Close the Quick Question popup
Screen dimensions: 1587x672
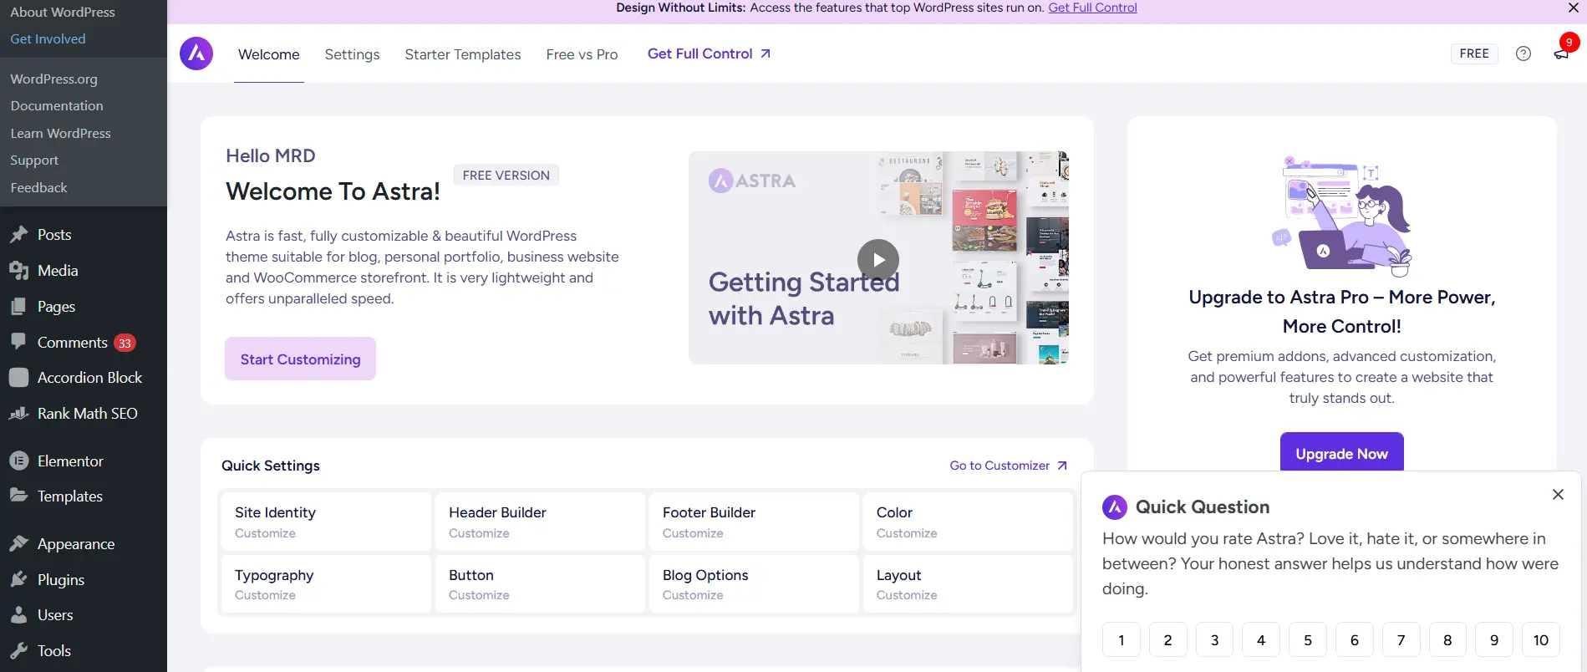coord(1558,494)
